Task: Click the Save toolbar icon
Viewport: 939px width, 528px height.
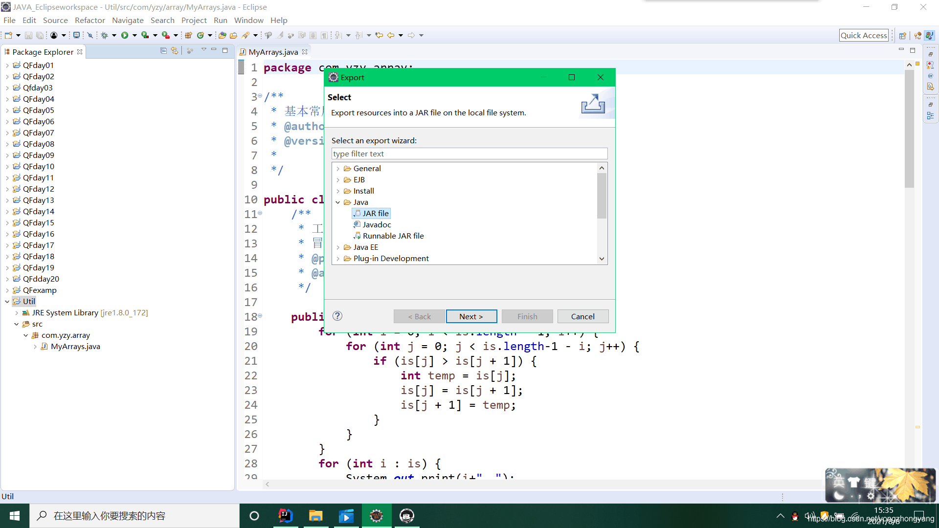Action: tap(28, 35)
